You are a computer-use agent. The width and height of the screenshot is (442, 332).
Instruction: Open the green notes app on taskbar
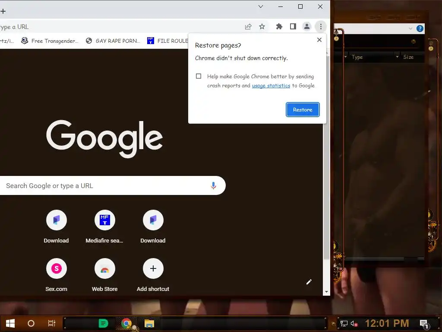[x=103, y=323]
